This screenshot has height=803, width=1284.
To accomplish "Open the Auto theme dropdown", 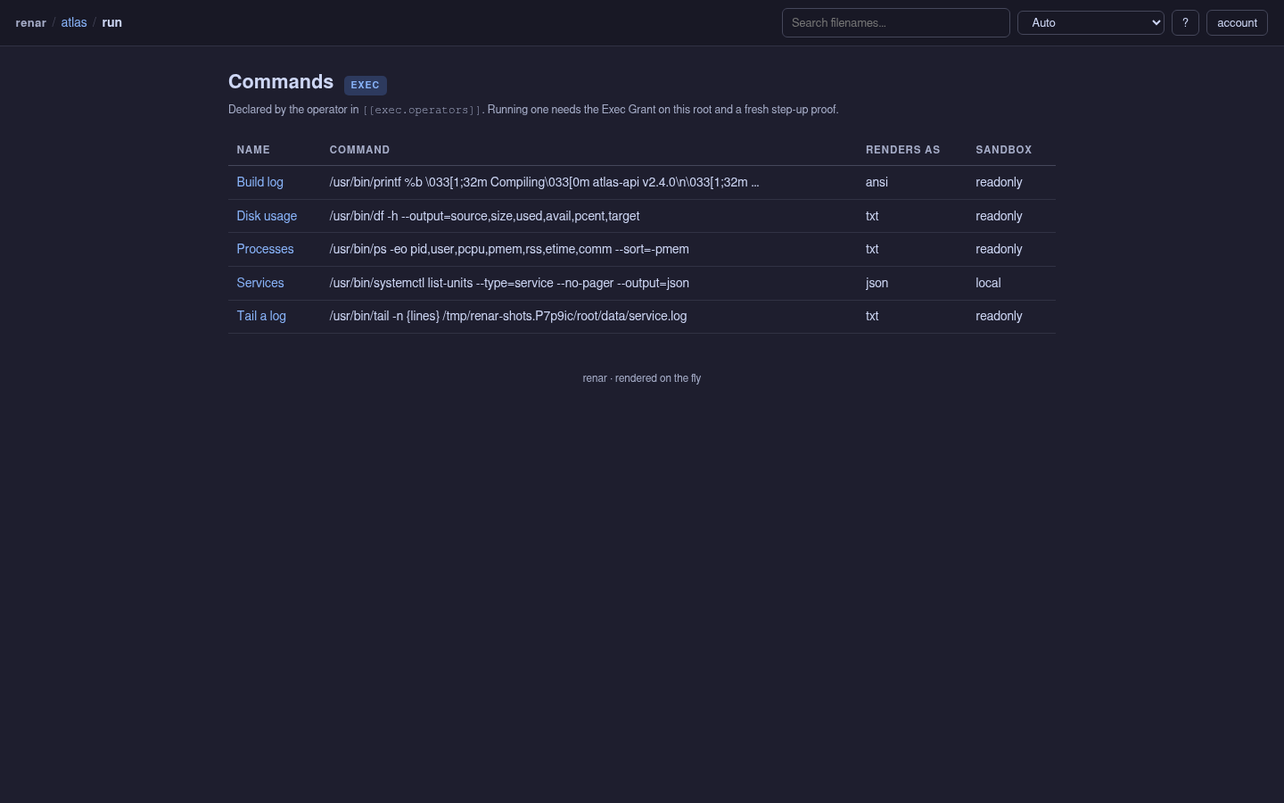I will 1091,22.
